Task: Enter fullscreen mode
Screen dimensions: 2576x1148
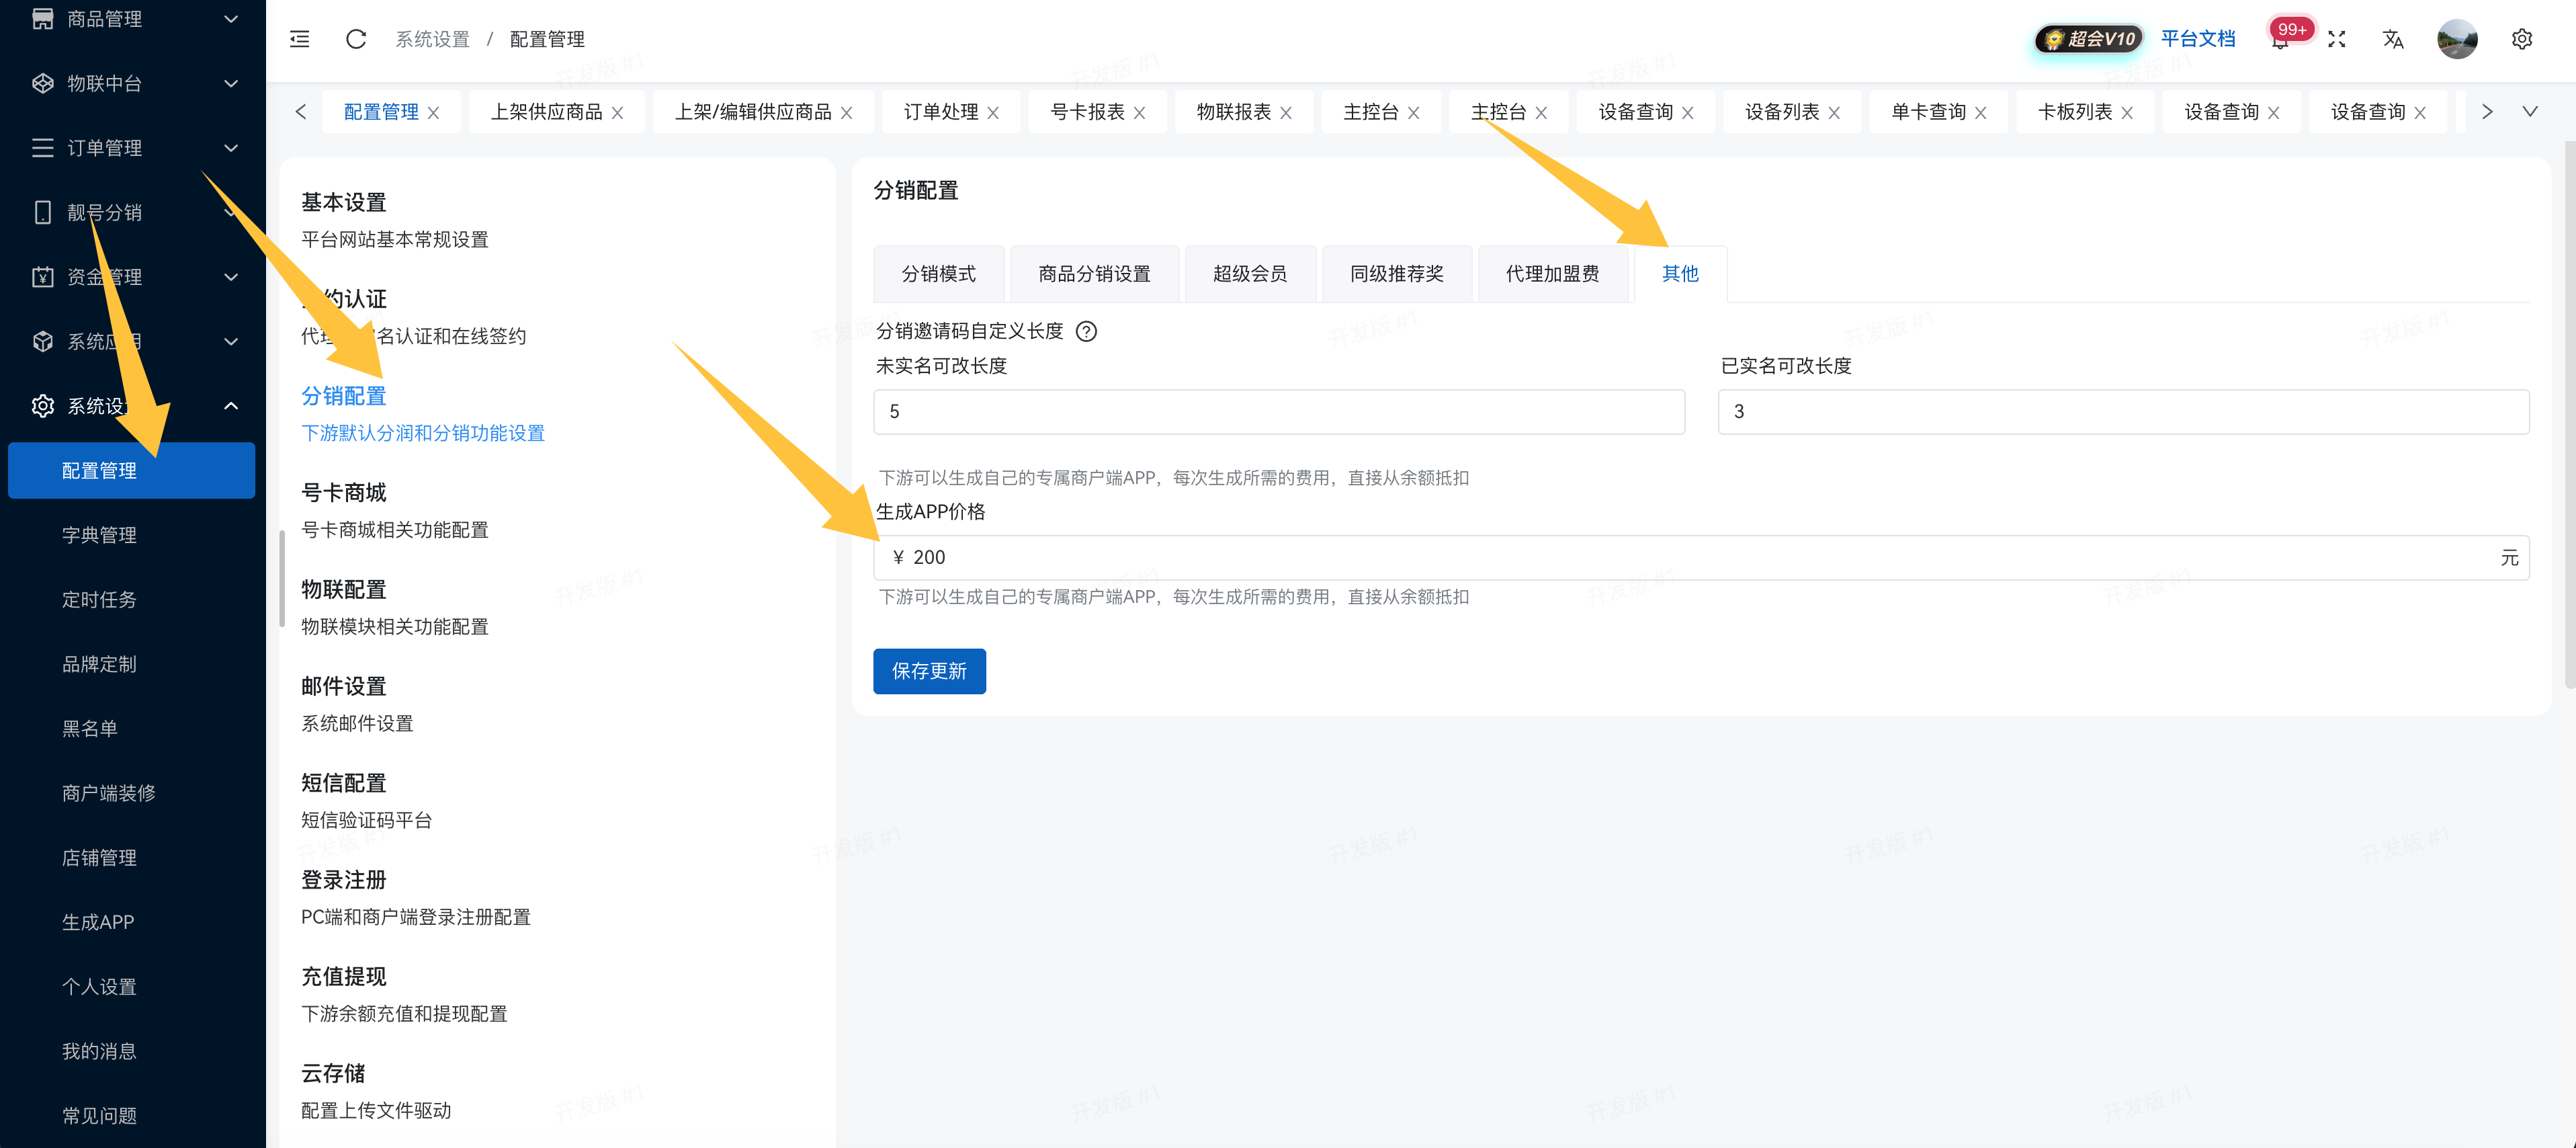Action: coord(2337,39)
